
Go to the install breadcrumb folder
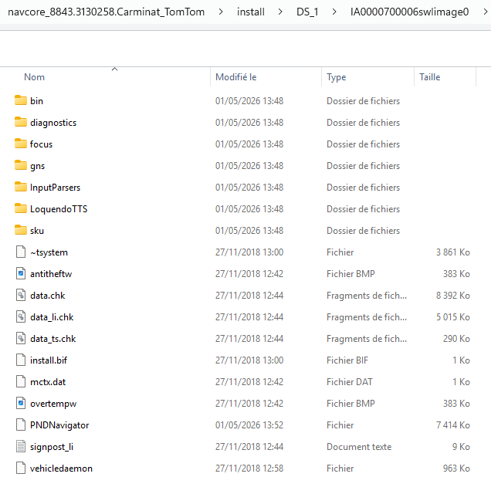pos(250,12)
